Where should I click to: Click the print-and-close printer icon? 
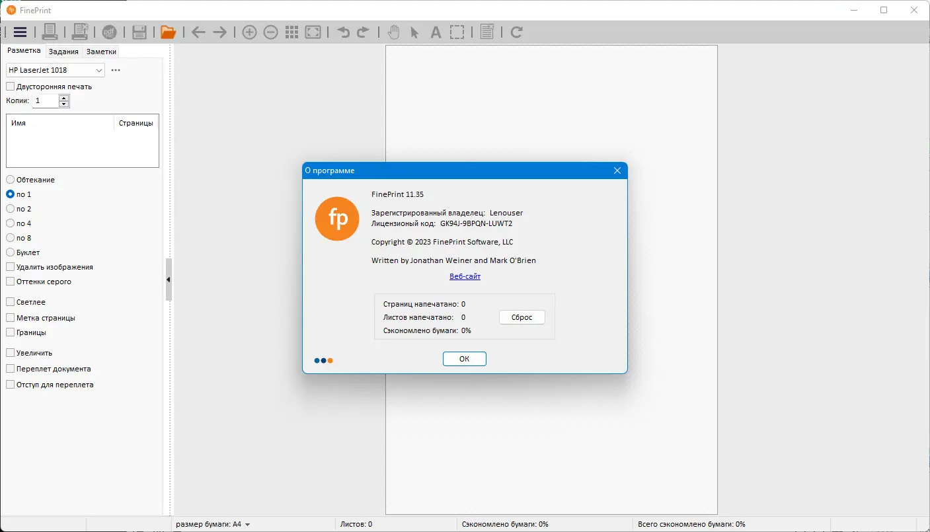click(x=80, y=32)
